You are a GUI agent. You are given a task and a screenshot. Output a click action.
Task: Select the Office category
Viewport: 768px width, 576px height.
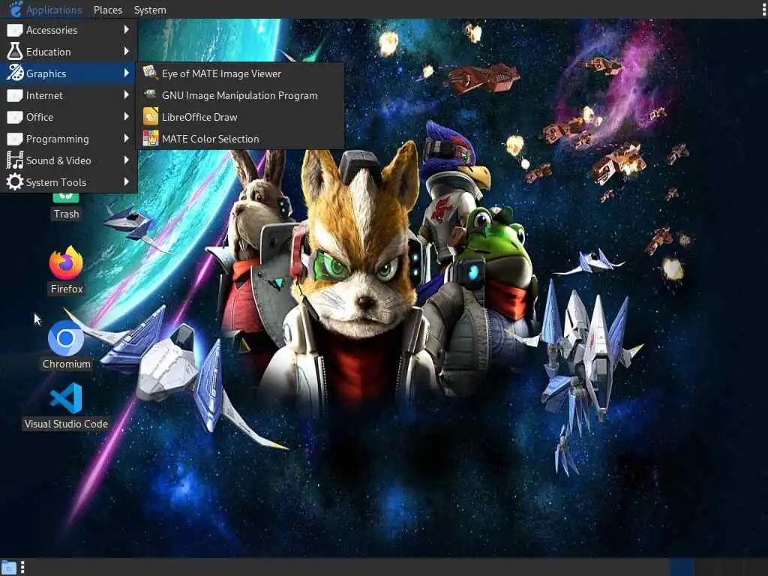(68, 116)
